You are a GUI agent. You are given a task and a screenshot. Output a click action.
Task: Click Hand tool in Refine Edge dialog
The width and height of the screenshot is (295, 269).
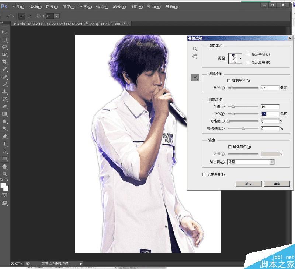pos(195,56)
